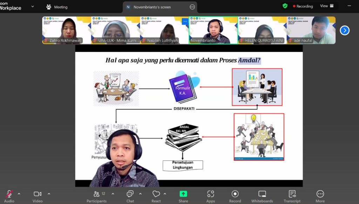Open the View layout menu
Image resolution: width=359 pixels, height=204 pixels.
tap(327, 6)
